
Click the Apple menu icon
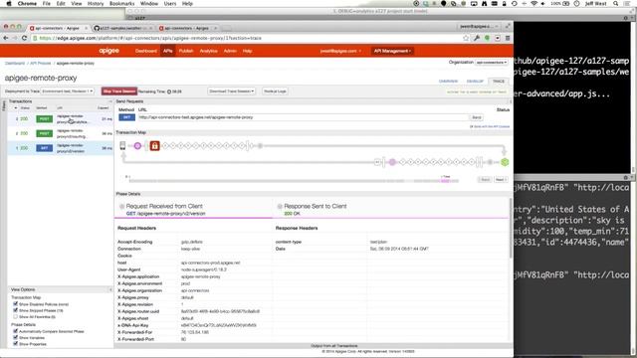tap(9, 4)
